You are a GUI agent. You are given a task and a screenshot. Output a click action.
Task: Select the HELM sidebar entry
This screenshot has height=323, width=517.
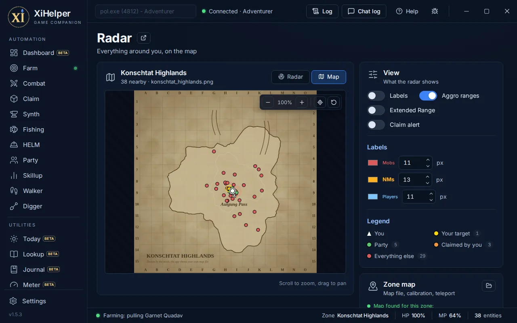click(x=43, y=145)
